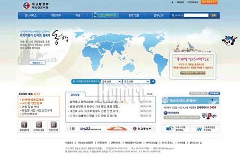Click the gray pill button above call center panel
240x160 pixels.
point(198,93)
